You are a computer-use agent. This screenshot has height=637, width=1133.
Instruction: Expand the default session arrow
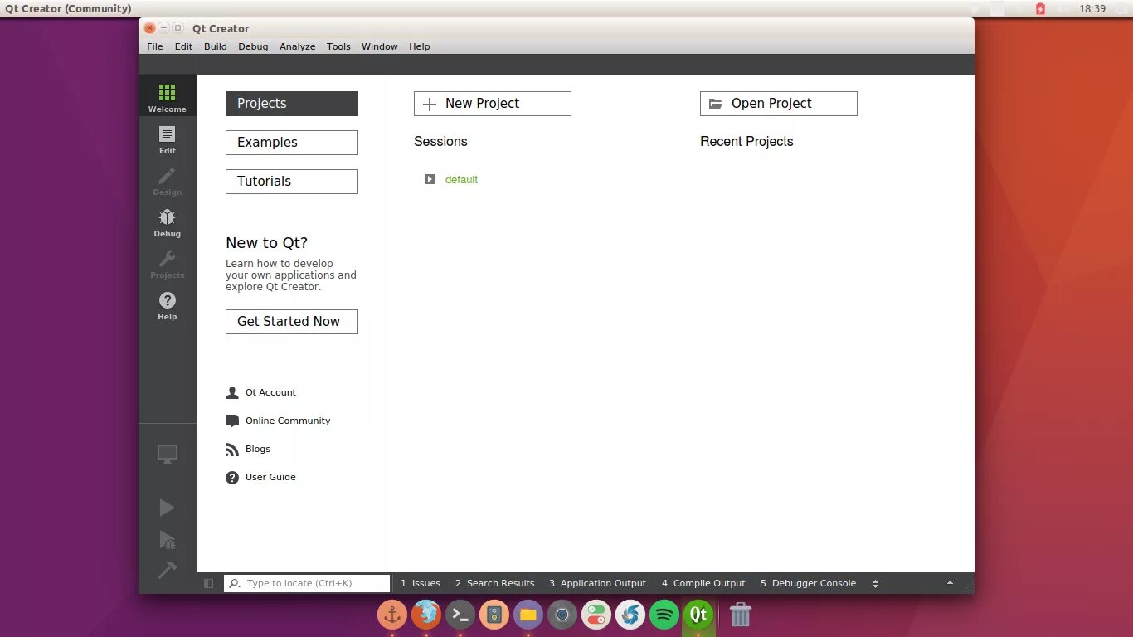click(x=430, y=179)
